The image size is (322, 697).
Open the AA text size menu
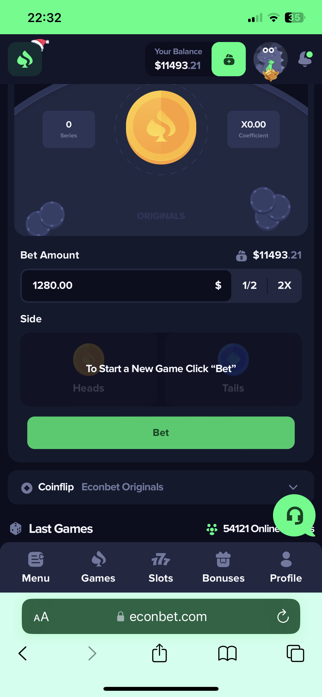tap(41, 617)
